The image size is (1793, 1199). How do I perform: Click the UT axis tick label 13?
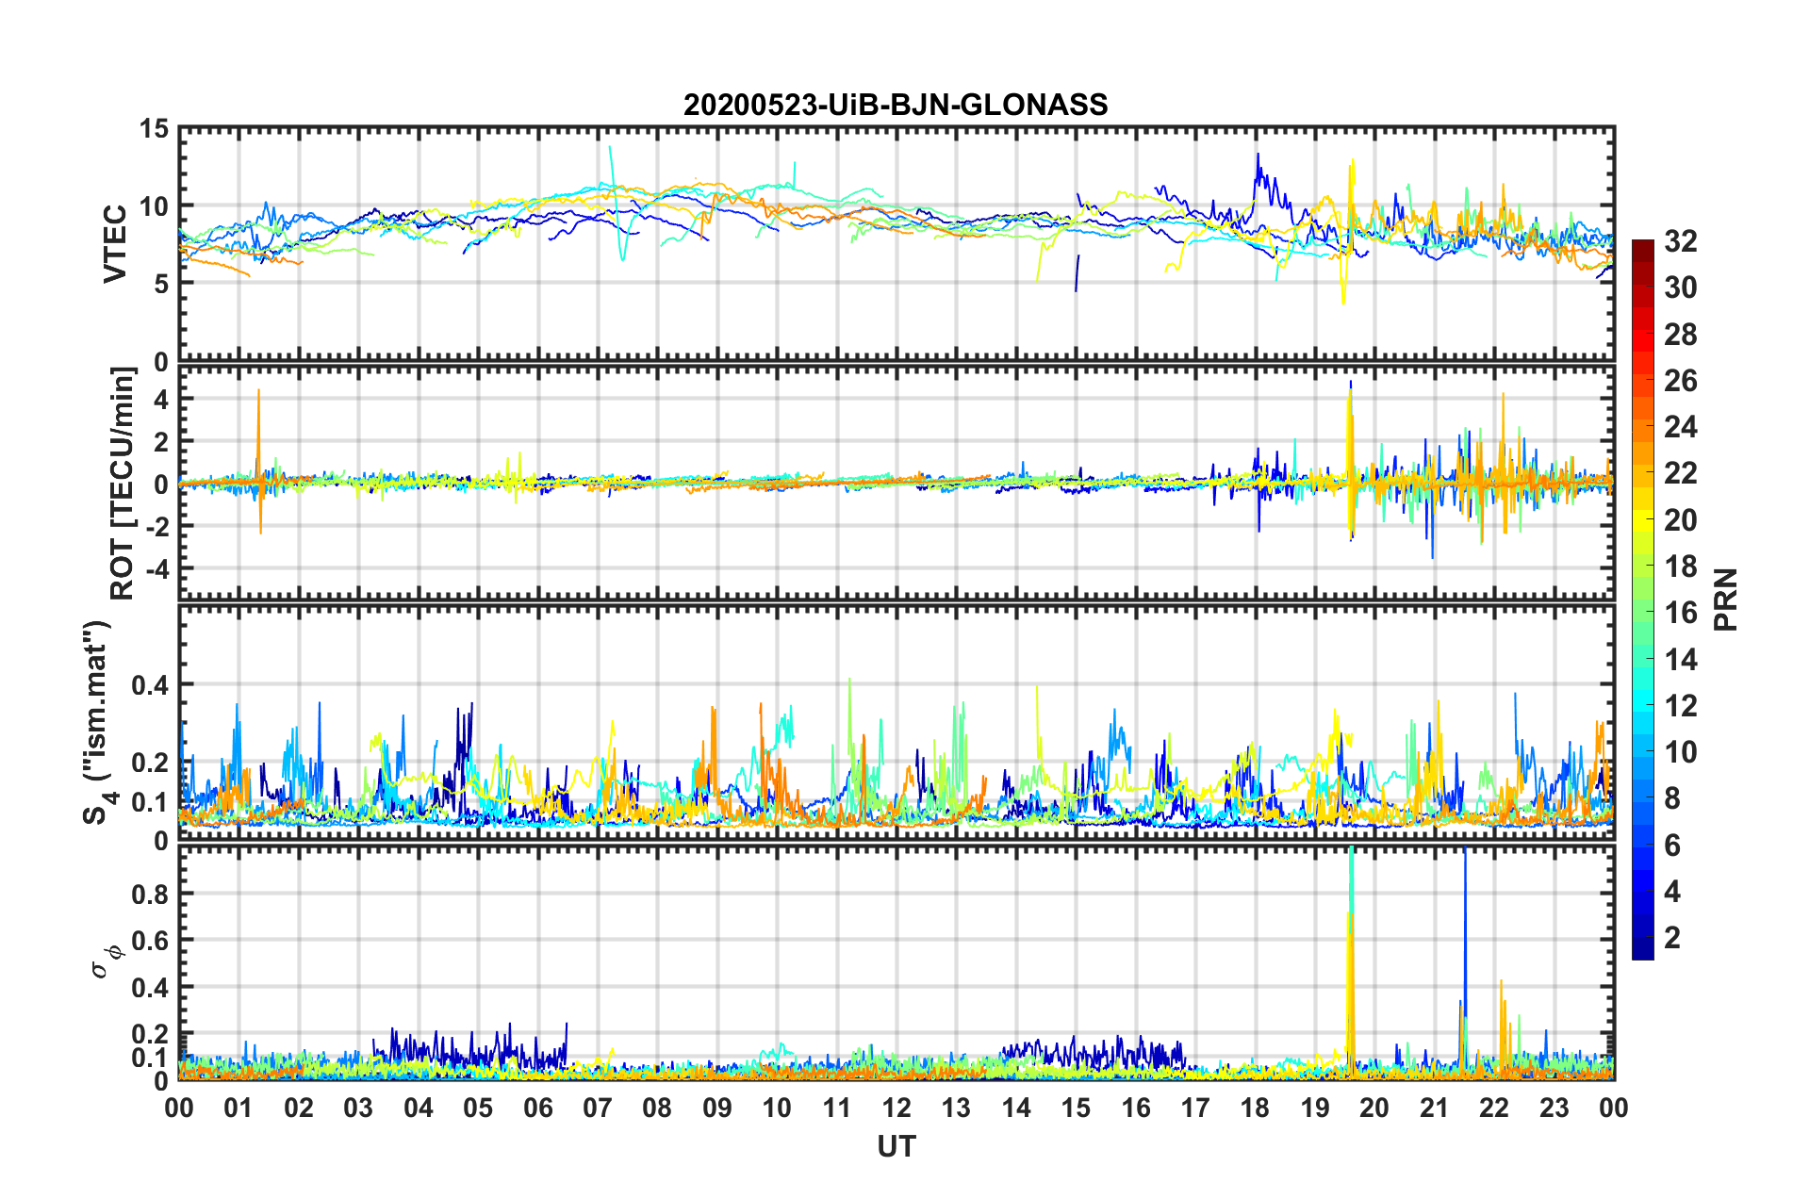click(956, 1107)
